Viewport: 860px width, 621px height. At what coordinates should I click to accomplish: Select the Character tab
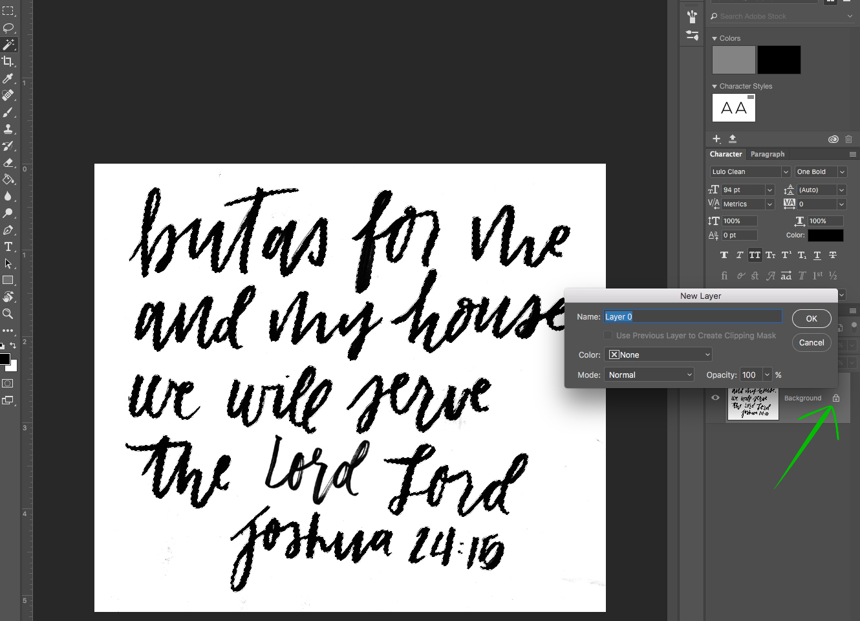pos(726,154)
